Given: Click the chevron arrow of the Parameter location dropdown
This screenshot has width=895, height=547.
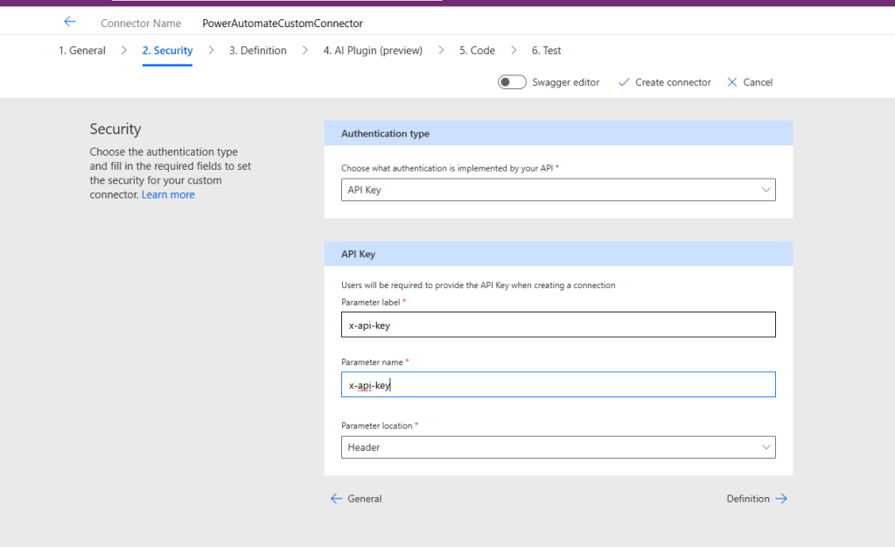Looking at the screenshot, I should [766, 447].
